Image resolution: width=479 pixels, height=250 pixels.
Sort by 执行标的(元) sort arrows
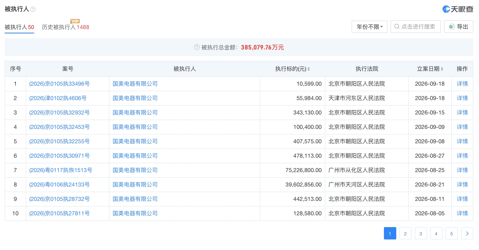(309, 69)
